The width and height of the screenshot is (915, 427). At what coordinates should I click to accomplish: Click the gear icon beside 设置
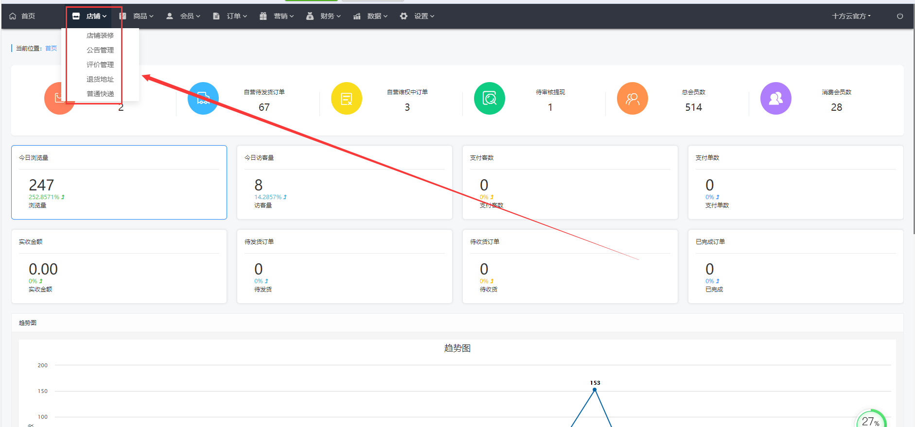coord(404,16)
